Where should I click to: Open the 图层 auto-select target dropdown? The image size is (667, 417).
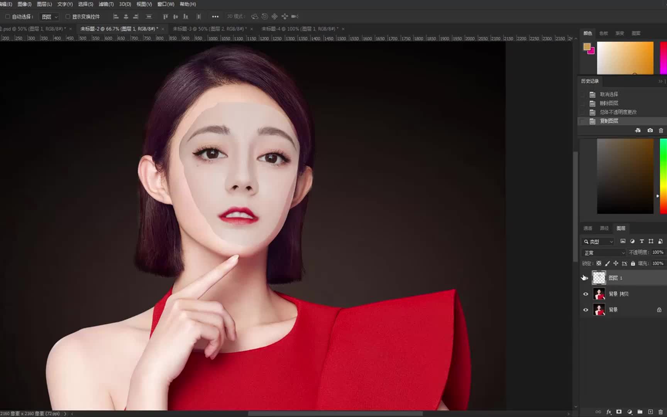[x=49, y=17]
